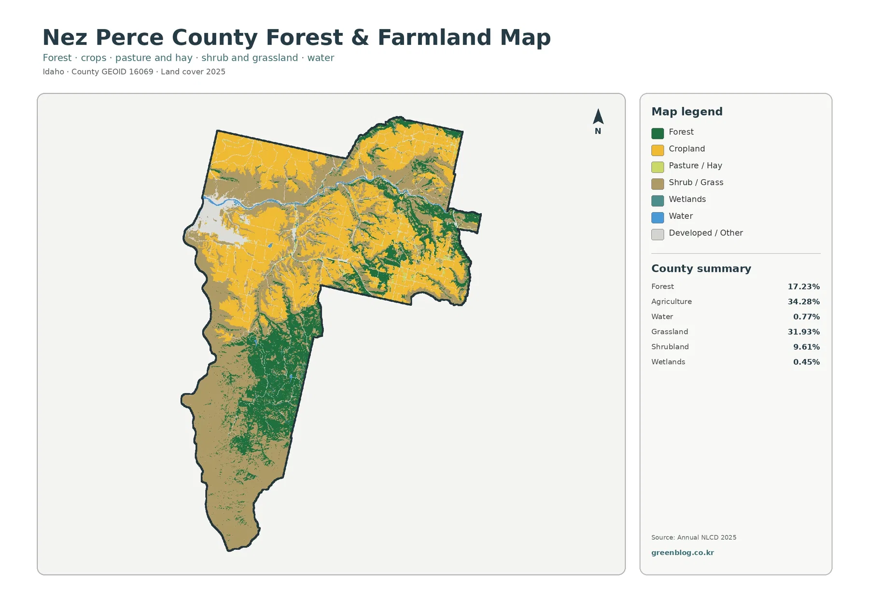Click the Developed / Other legend swatch
Screen dimensions: 869x615
[x=658, y=234]
